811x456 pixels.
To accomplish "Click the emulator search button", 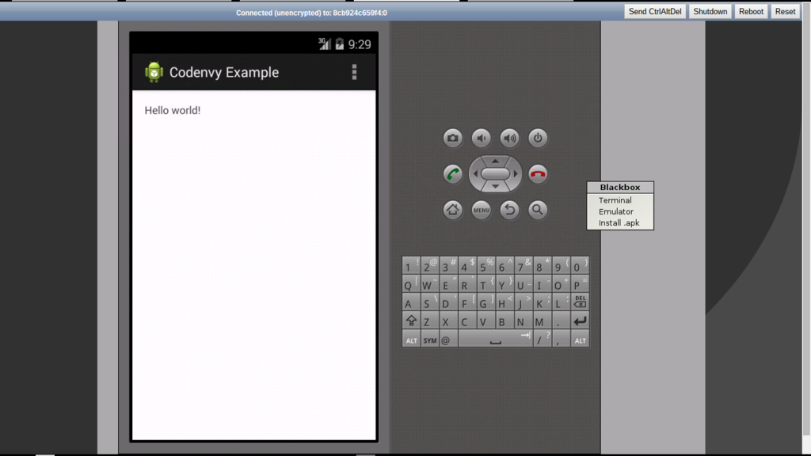I will point(538,209).
